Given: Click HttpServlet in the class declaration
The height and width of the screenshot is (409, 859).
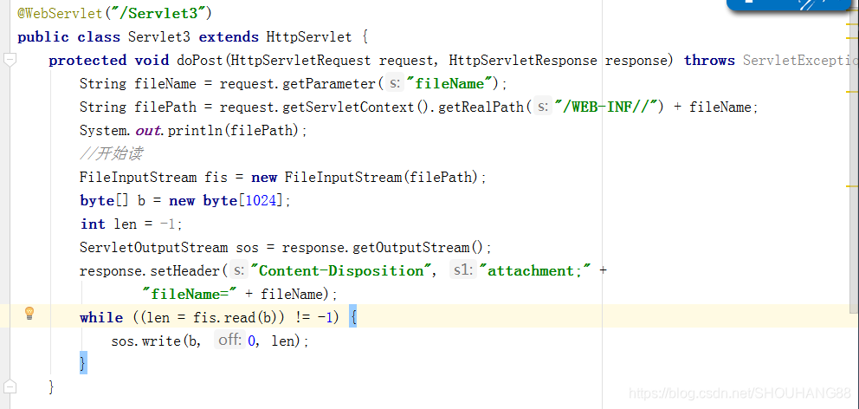Looking at the screenshot, I should tap(309, 36).
